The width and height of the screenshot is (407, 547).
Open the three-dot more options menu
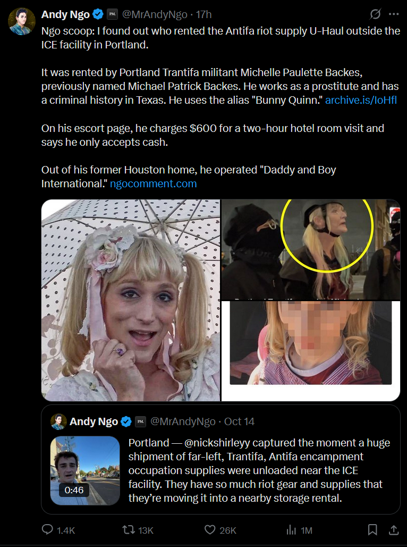[394, 14]
